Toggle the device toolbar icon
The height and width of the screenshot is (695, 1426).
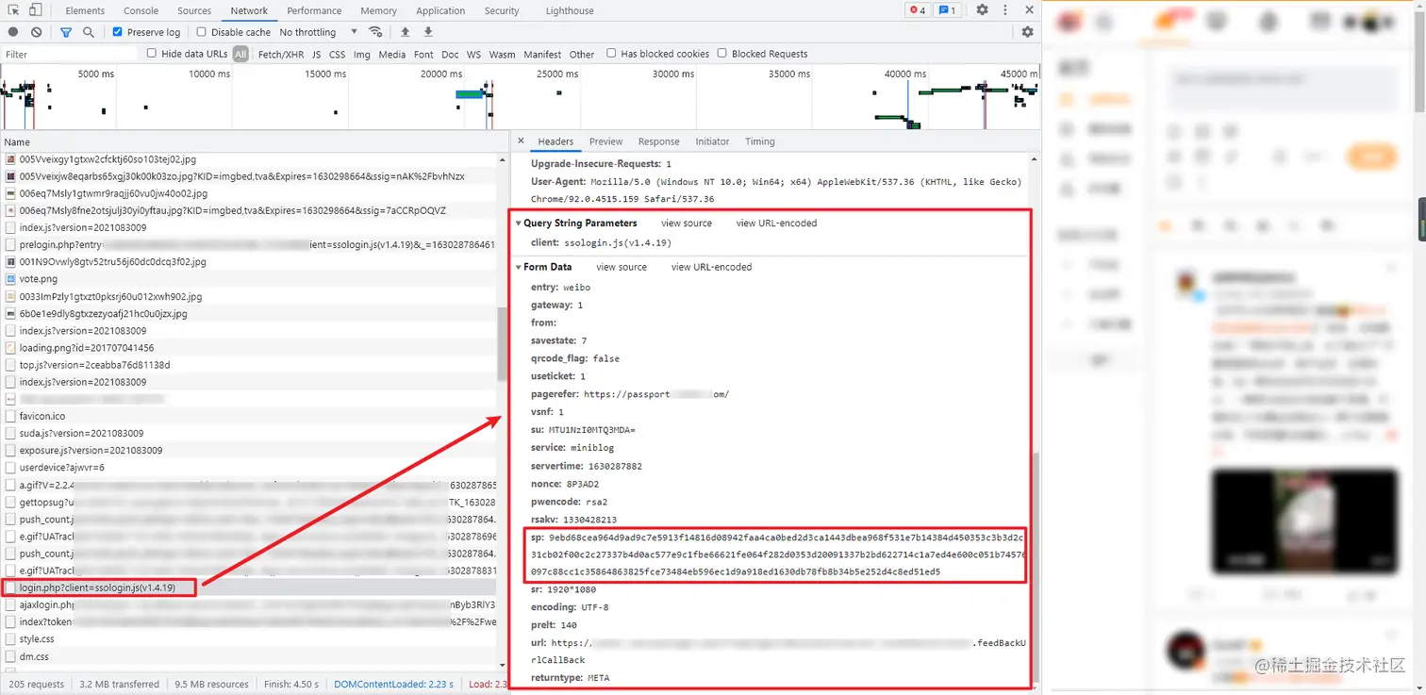point(35,10)
